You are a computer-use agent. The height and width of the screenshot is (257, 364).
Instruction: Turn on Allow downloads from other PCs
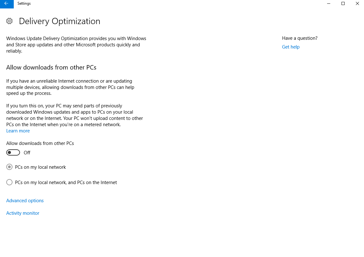click(13, 153)
